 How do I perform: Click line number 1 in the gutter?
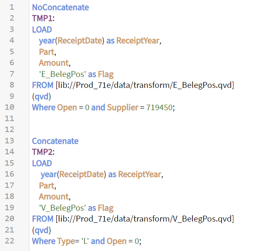12,7
